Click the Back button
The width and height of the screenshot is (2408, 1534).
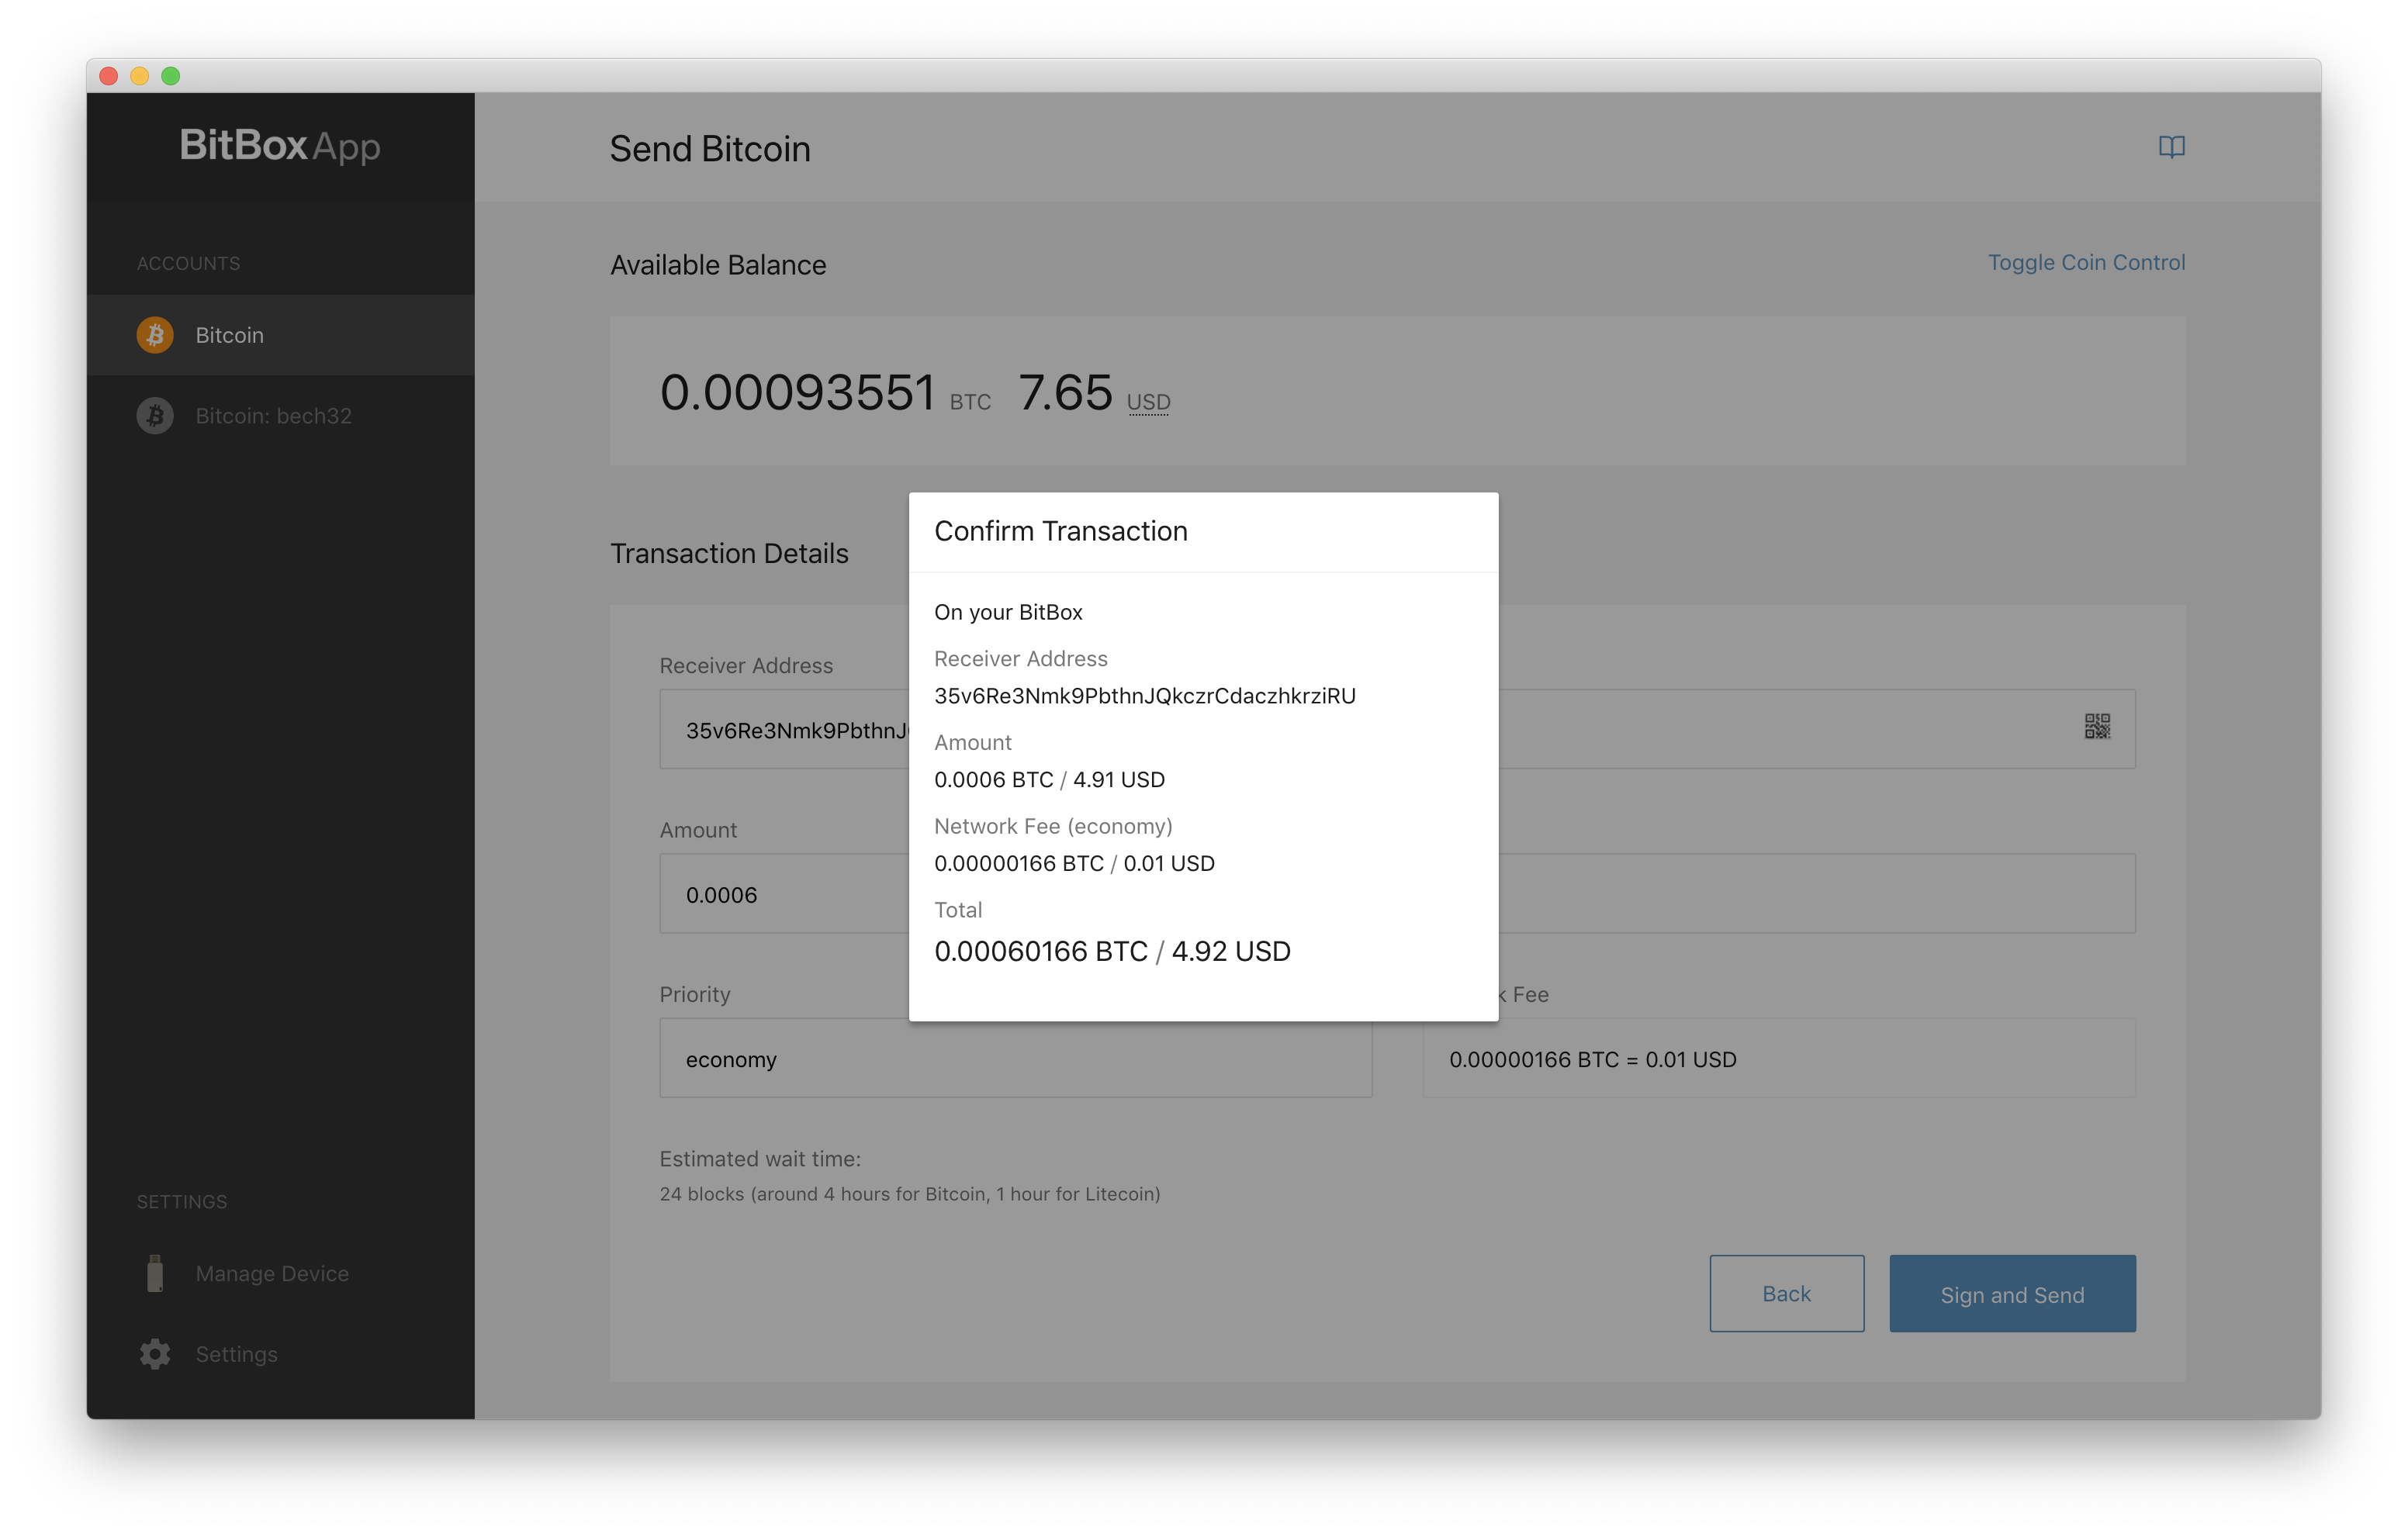(x=1786, y=1293)
